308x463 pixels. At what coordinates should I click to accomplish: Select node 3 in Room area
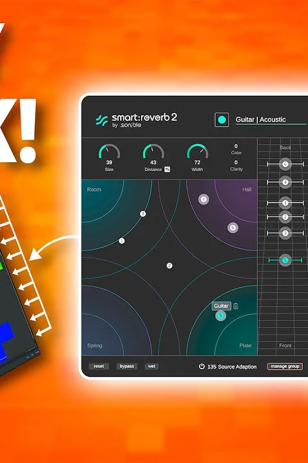pos(142,213)
